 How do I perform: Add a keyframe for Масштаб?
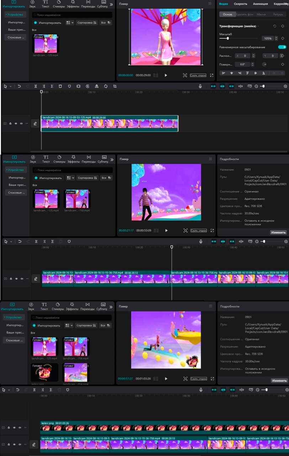point(283,38)
